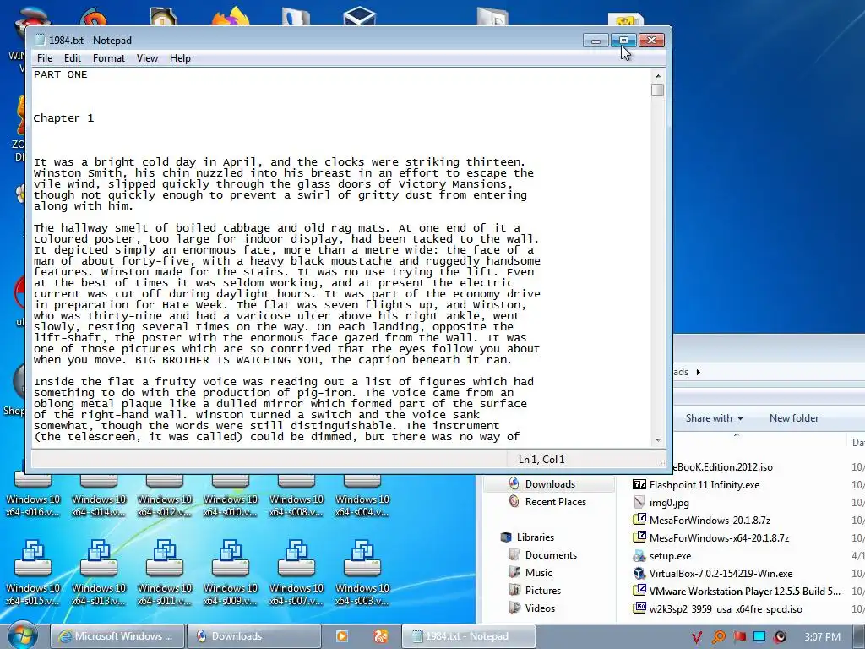865x649 pixels.
Task: Click the round speaker-like tray icon
Action: pyautogui.click(x=780, y=637)
